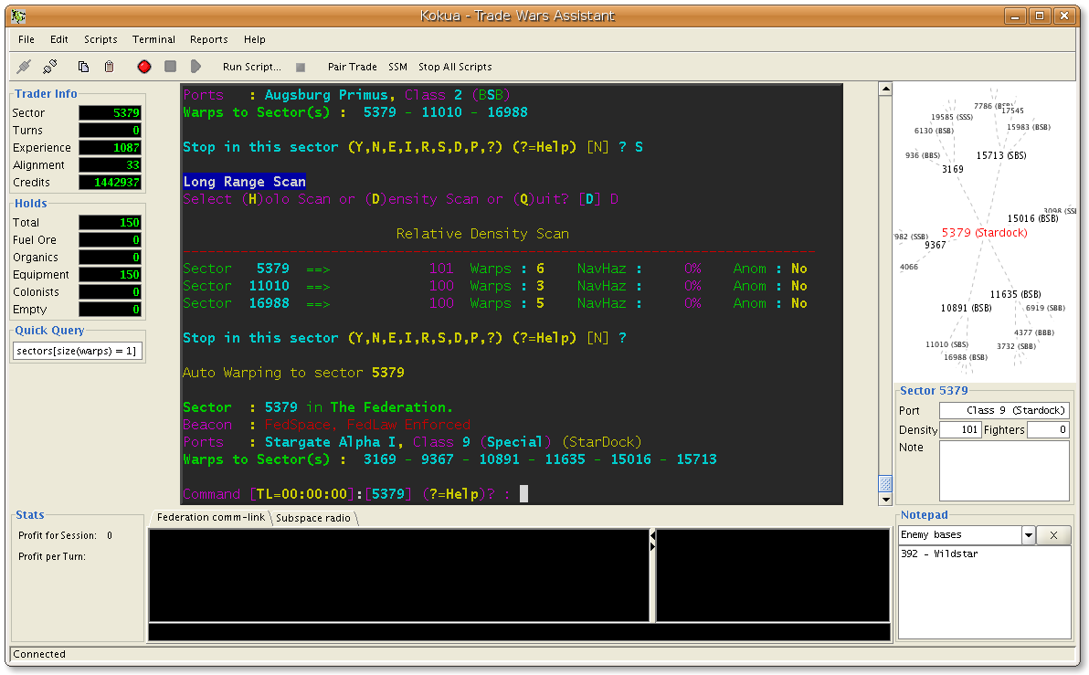Open the Scripts menu
1089x675 pixels.
[x=100, y=39]
